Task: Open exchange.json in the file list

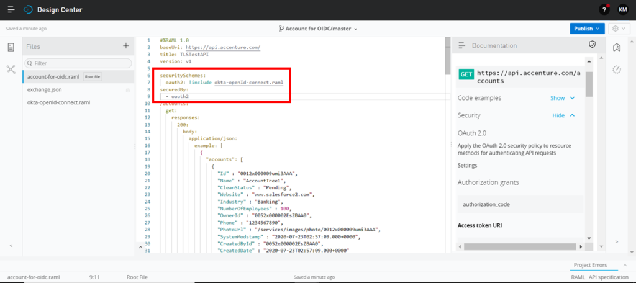Action: point(44,89)
